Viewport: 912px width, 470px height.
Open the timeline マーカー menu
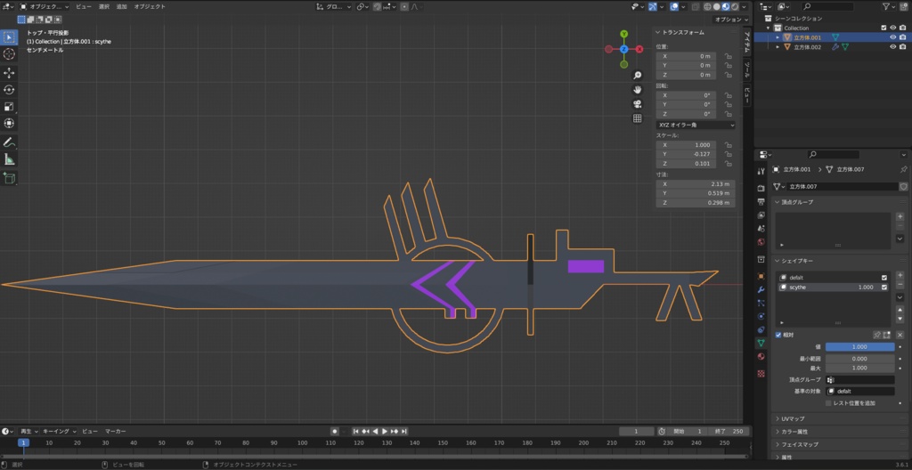115,431
